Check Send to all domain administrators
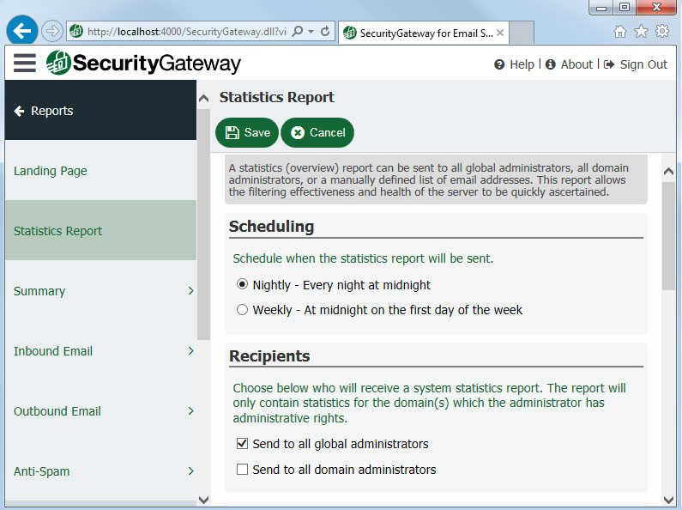 tap(242, 469)
